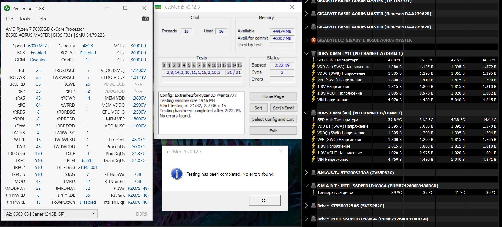Click the ProcOdt value 48.0 Ω
Screen dimensions: 502x227
coord(138,140)
